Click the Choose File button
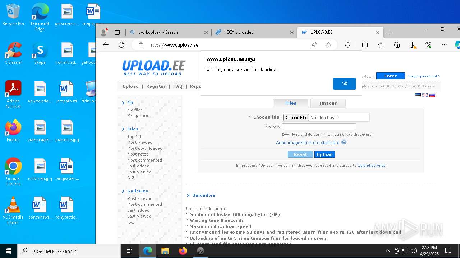The height and width of the screenshot is (258, 460). coord(296,118)
